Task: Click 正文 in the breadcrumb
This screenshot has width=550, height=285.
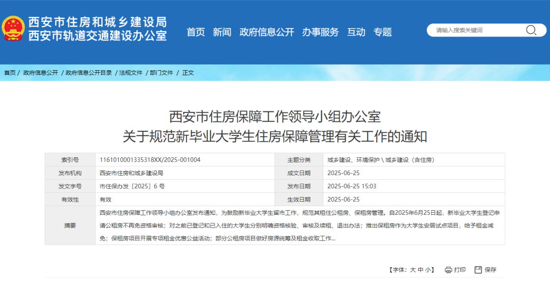Action: 188,73
